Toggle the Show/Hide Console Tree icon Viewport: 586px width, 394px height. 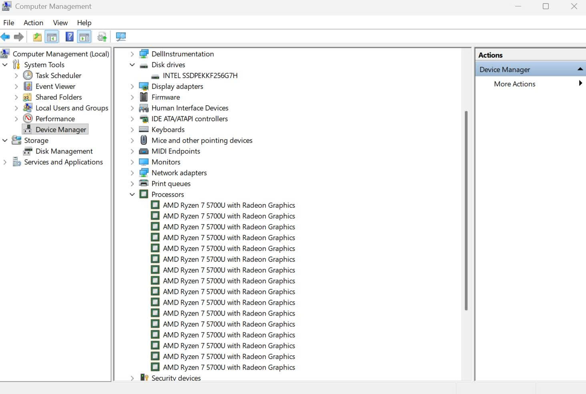pyautogui.click(x=52, y=37)
